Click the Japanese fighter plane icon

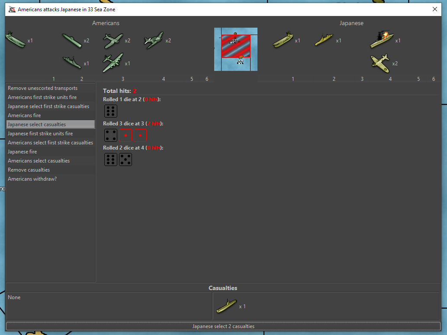point(380,63)
